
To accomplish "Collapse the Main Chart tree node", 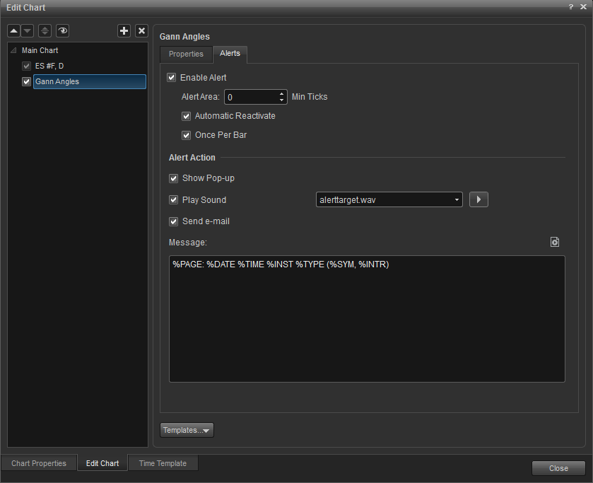I will 13,51.
